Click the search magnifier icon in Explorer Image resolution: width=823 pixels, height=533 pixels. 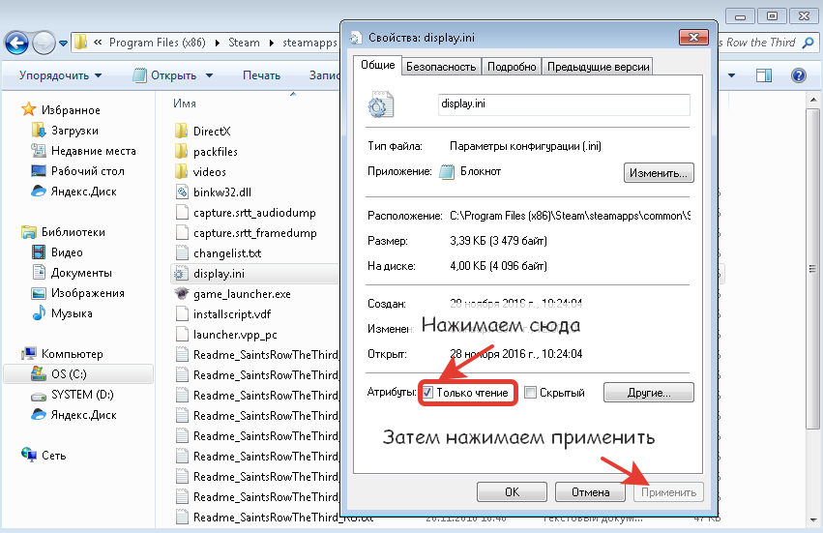(x=808, y=43)
